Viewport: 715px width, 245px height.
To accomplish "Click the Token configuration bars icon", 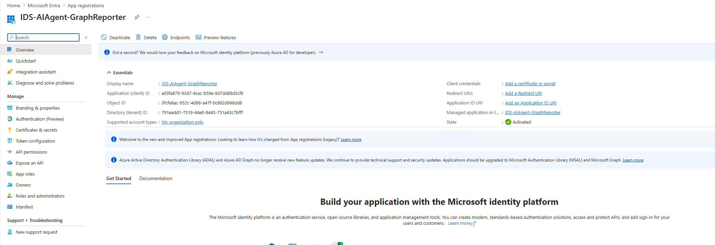I will pos(10,141).
